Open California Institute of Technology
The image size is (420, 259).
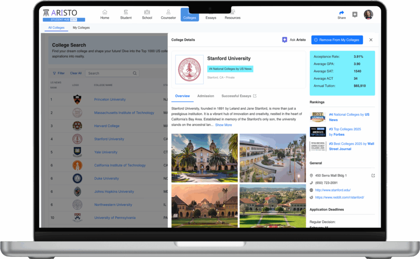120,165
